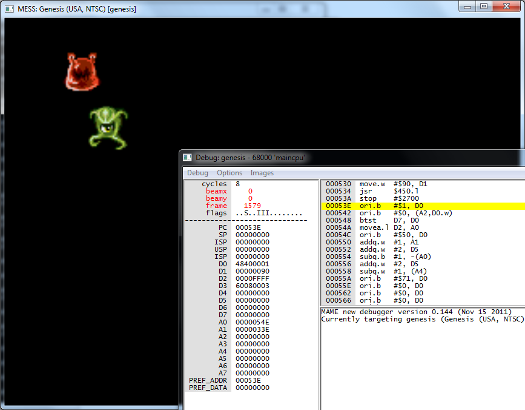Click the movea.l D2, A0 line
The height and width of the screenshot is (410, 525).
click(388, 227)
